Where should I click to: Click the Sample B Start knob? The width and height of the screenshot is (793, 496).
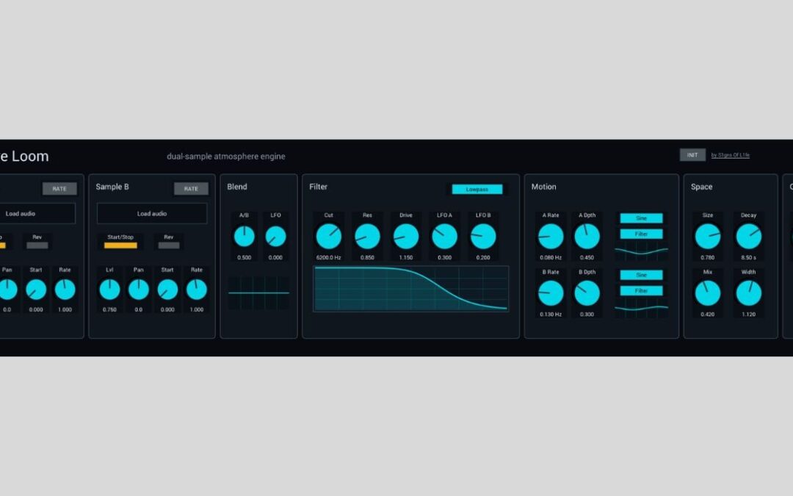(167, 290)
